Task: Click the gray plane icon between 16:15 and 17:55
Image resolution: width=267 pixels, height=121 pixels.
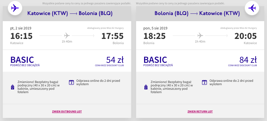Action: (x=67, y=36)
